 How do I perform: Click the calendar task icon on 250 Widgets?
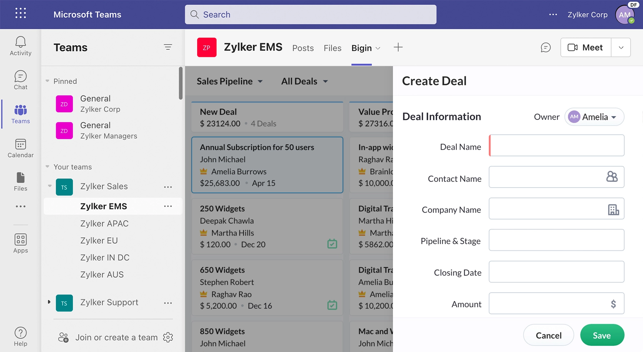pos(332,244)
